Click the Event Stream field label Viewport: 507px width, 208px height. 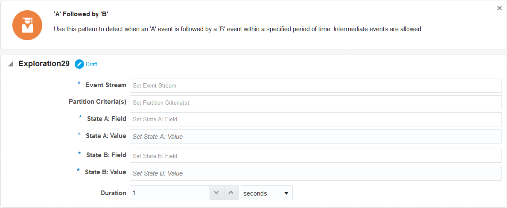point(106,85)
